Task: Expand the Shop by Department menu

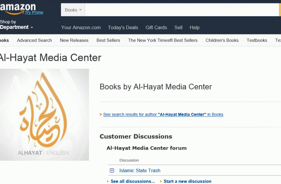Action: click(x=16, y=27)
